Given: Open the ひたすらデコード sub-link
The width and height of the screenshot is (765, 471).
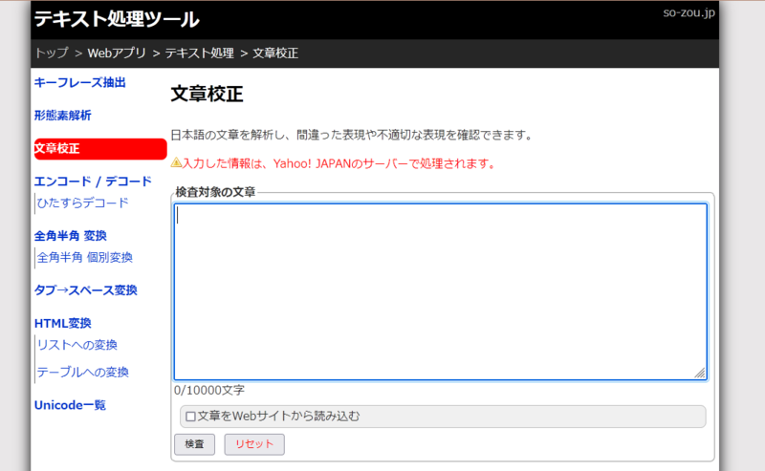Looking at the screenshot, I should point(83,203).
